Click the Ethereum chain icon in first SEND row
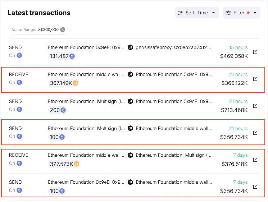The height and width of the screenshot is (202, 268). pos(19,55)
